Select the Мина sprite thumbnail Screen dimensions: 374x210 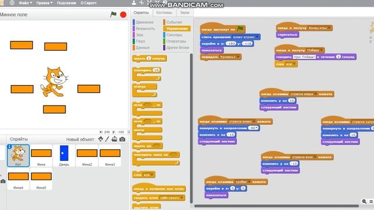click(41, 155)
